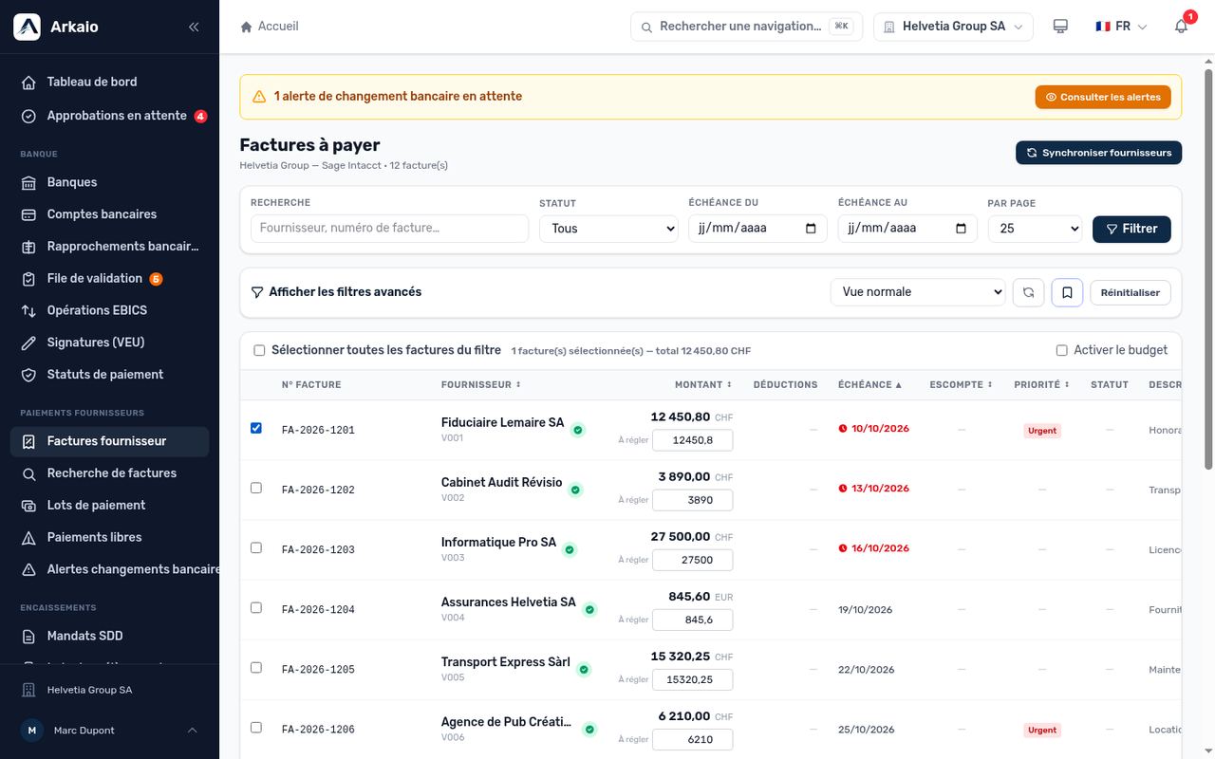The width and height of the screenshot is (1215, 759).
Task: Open the FR language dropdown
Action: [1122, 27]
